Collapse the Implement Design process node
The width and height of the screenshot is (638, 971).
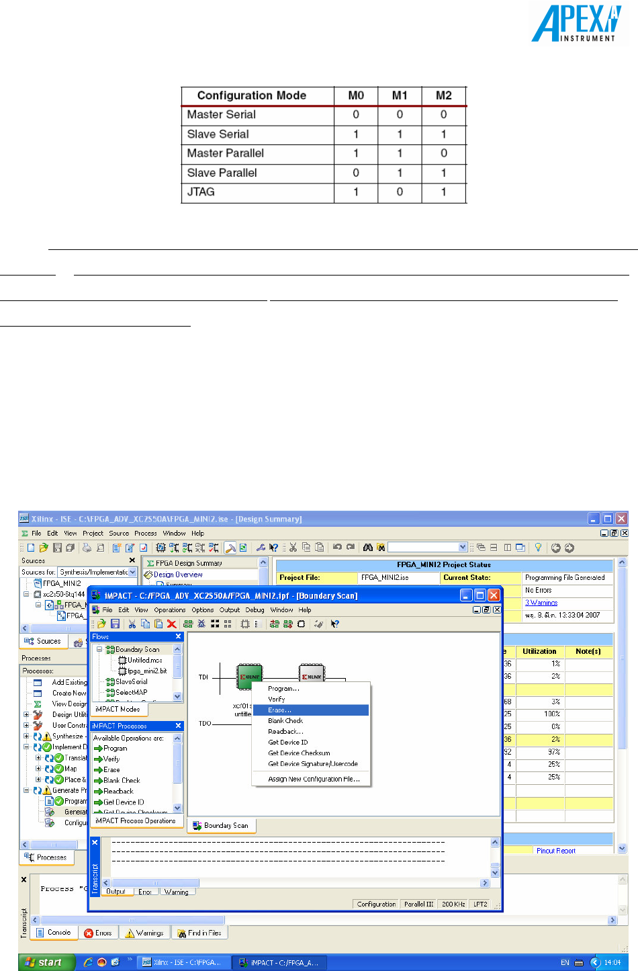[27, 747]
